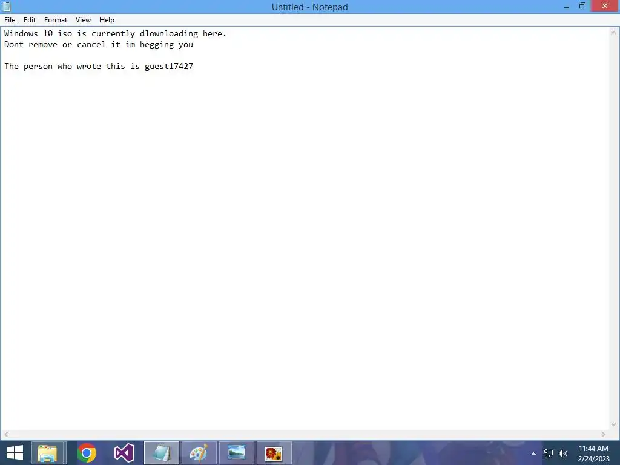Click the vertical scrollbar up arrow
This screenshot has width=620, height=465.
(x=613, y=33)
